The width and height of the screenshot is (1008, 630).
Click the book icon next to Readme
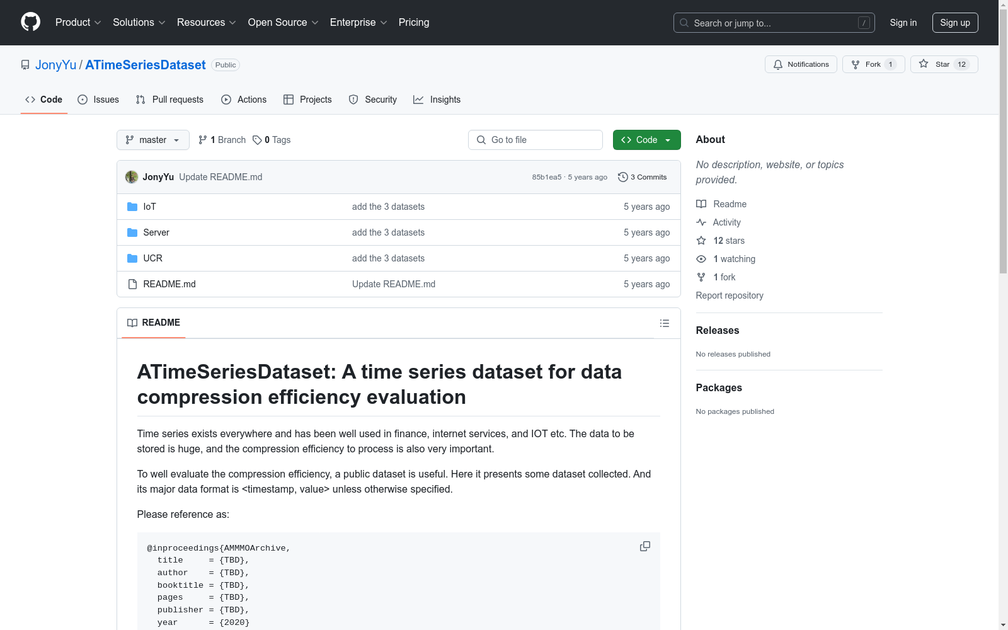(x=701, y=204)
